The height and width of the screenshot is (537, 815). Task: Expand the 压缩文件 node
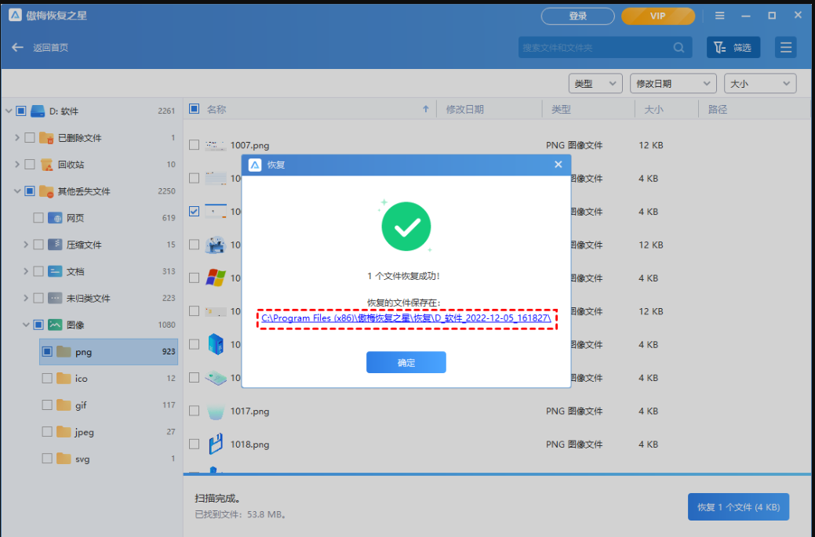25,245
